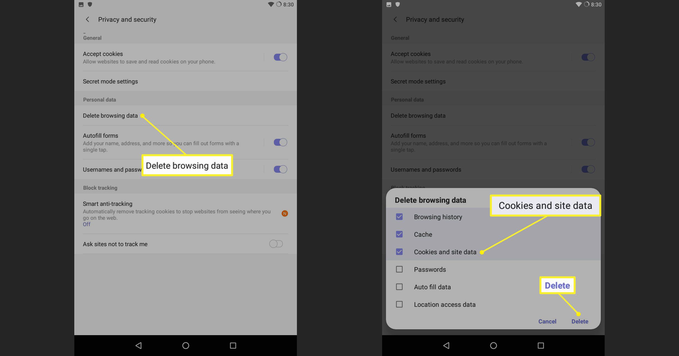Select Auto fill data option
The height and width of the screenshot is (356, 679).
pyautogui.click(x=399, y=286)
